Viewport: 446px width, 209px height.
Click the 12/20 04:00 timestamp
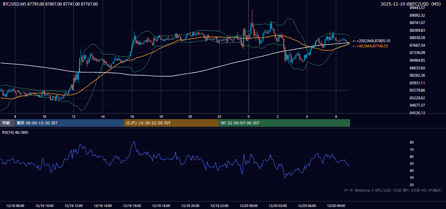(x=307, y=206)
